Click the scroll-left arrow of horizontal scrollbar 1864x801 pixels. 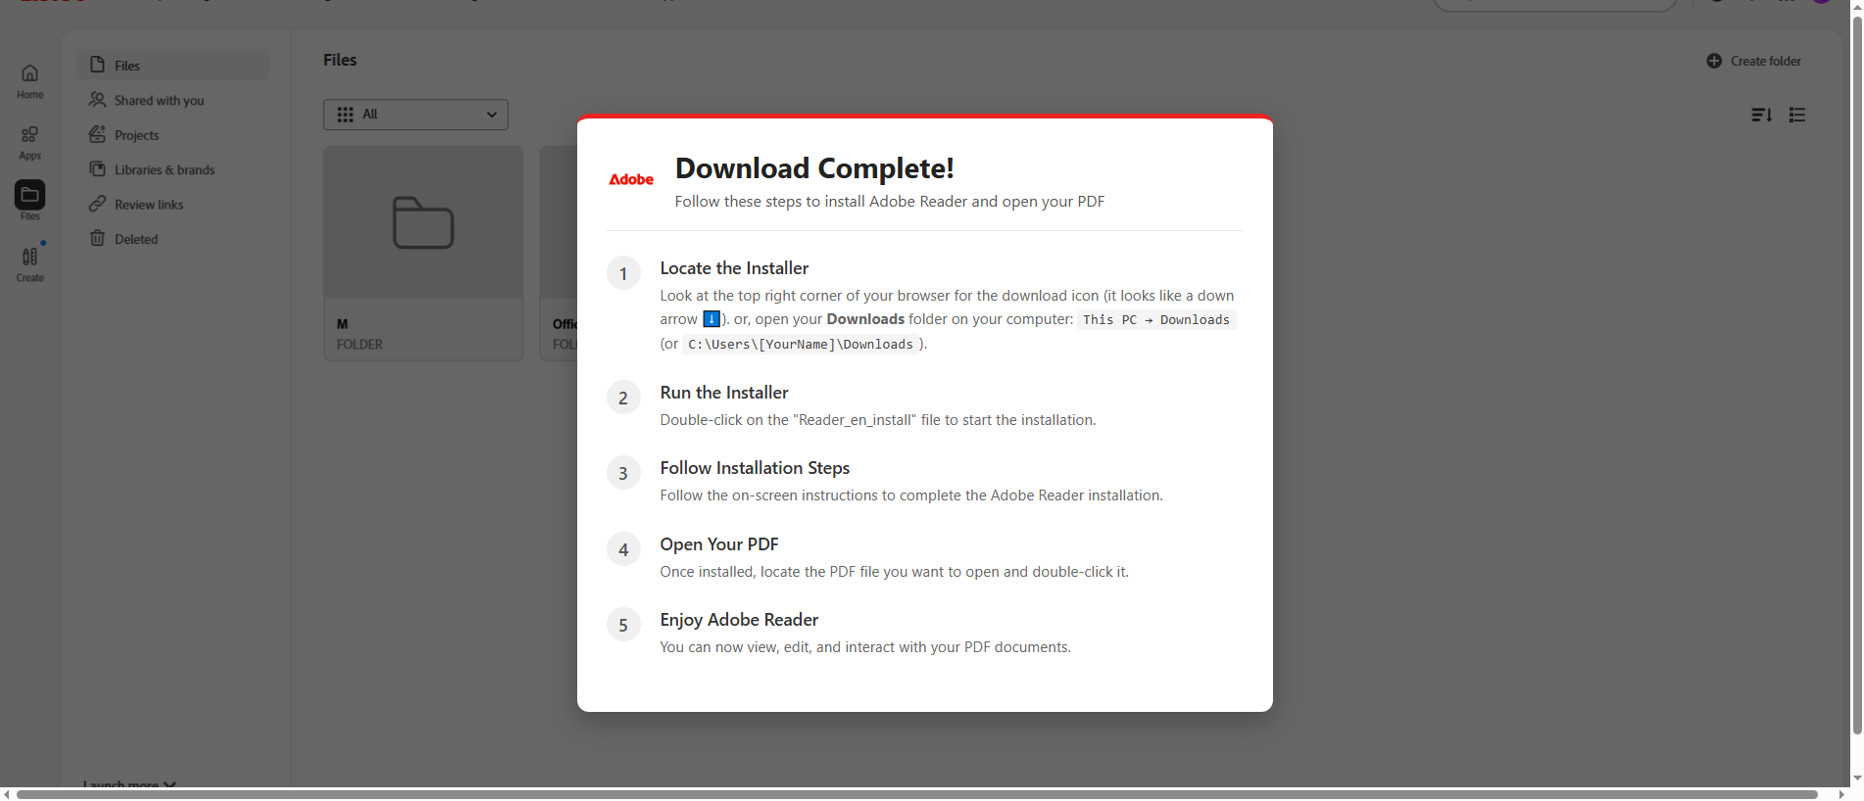click(7, 794)
